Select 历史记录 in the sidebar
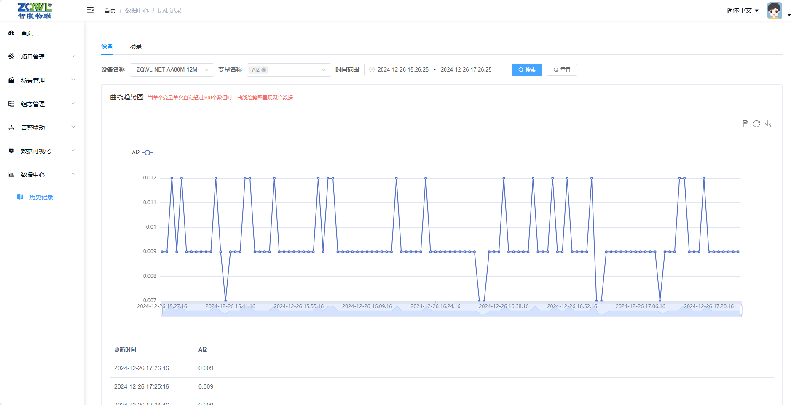 pos(41,197)
